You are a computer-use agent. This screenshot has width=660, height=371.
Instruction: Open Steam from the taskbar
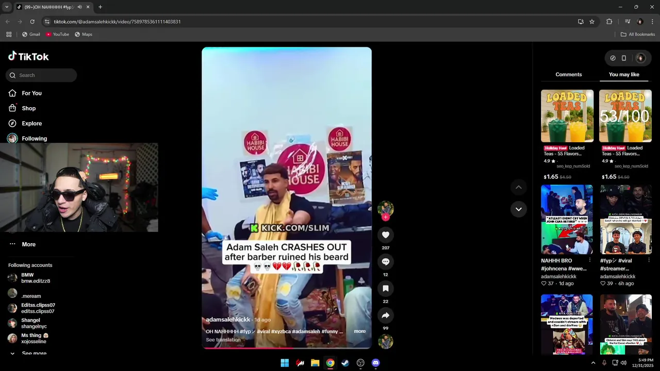pos(345,363)
